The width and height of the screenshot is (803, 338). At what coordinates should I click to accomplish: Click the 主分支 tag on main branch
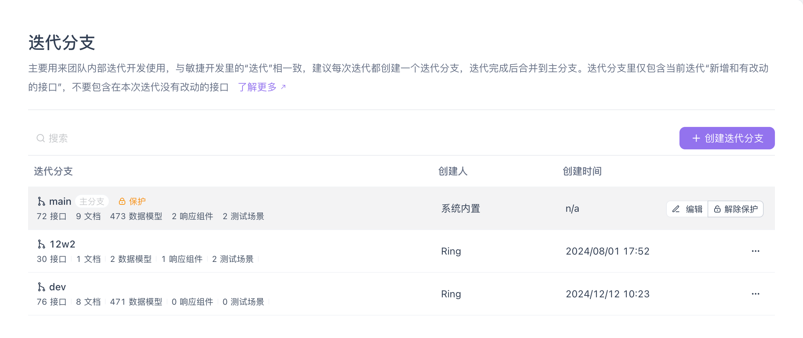[x=92, y=201]
